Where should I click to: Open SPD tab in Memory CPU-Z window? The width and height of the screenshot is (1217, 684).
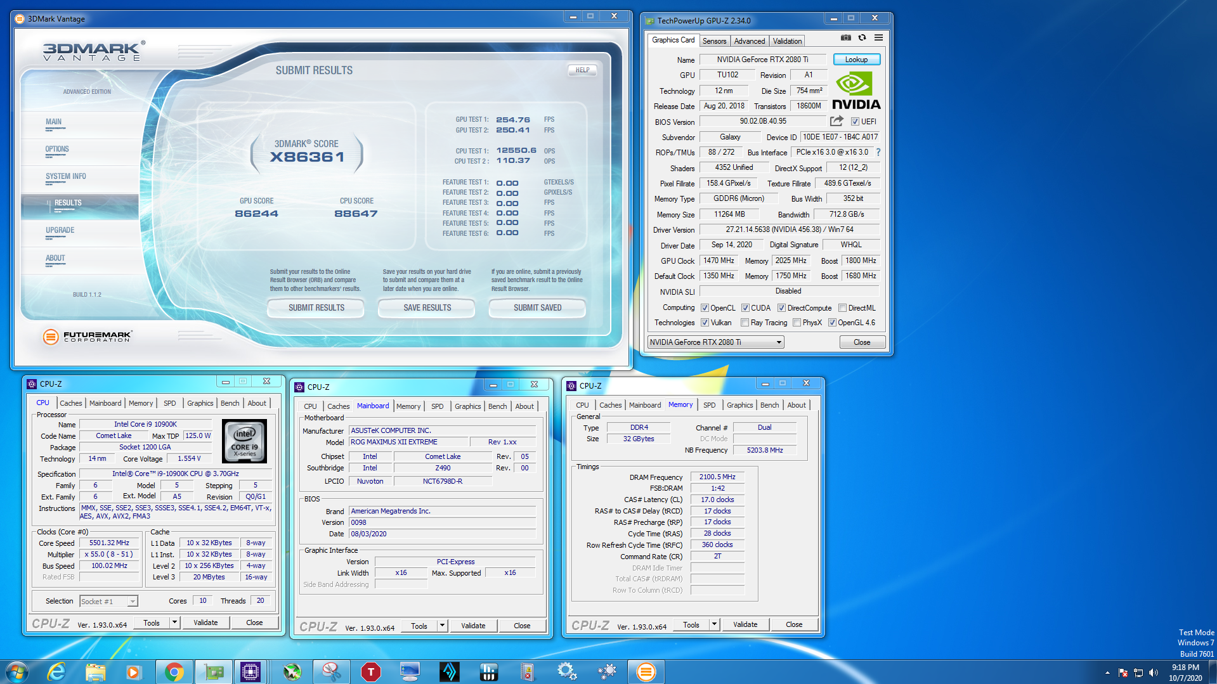709,405
